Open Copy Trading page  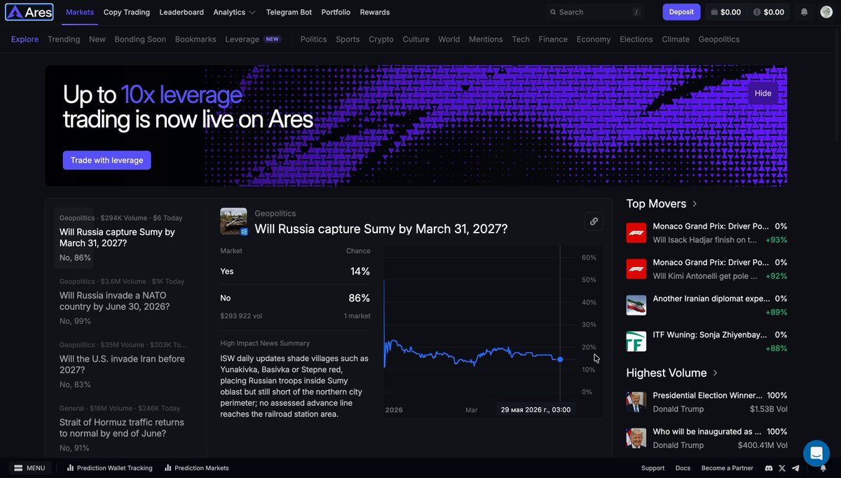pyautogui.click(x=127, y=12)
